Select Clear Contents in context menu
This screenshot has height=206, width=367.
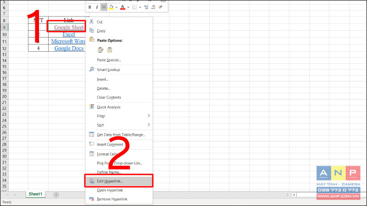pyautogui.click(x=109, y=98)
